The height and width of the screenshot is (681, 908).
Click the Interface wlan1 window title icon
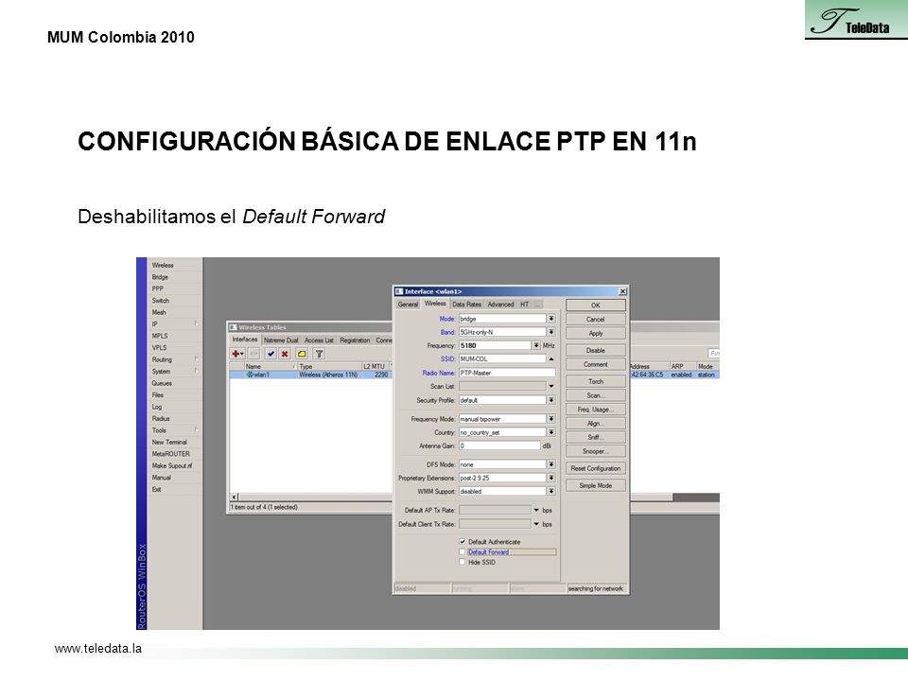(x=399, y=291)
